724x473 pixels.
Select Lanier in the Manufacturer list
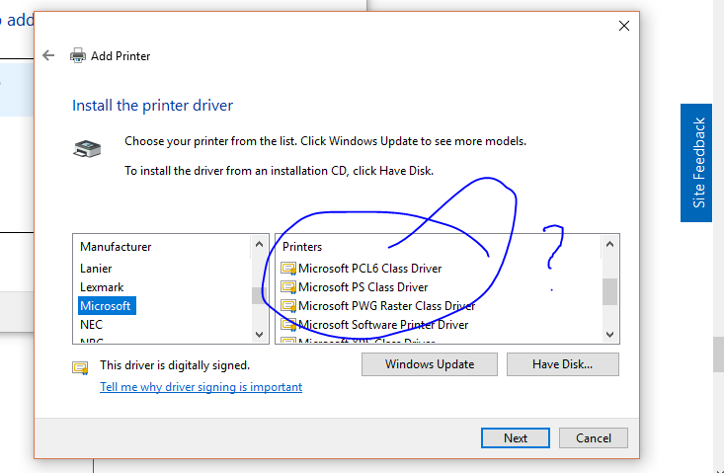click(x=96, y=269)
